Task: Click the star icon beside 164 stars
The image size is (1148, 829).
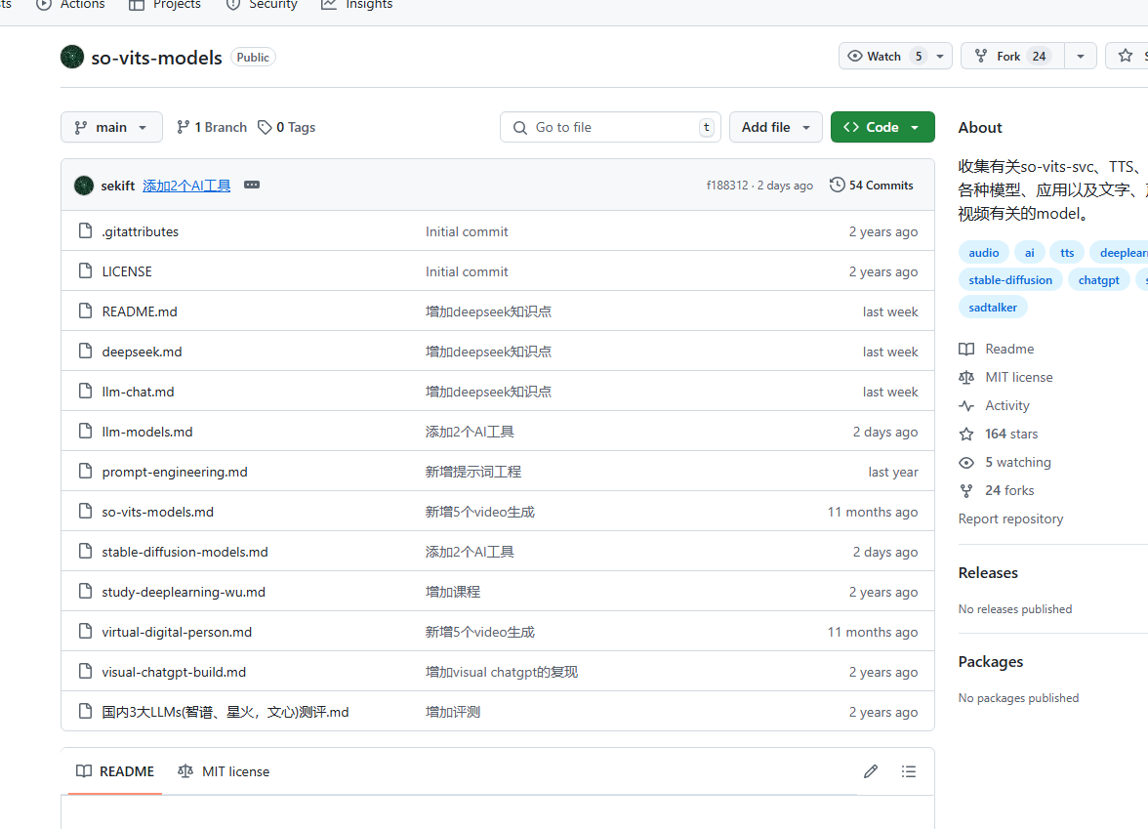Action: [x=966, y=434]
